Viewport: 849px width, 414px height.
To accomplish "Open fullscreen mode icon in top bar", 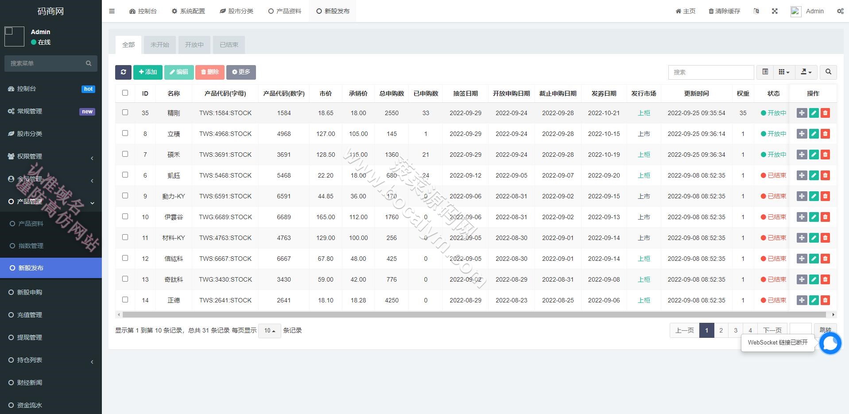I will (x=775, y=11).
